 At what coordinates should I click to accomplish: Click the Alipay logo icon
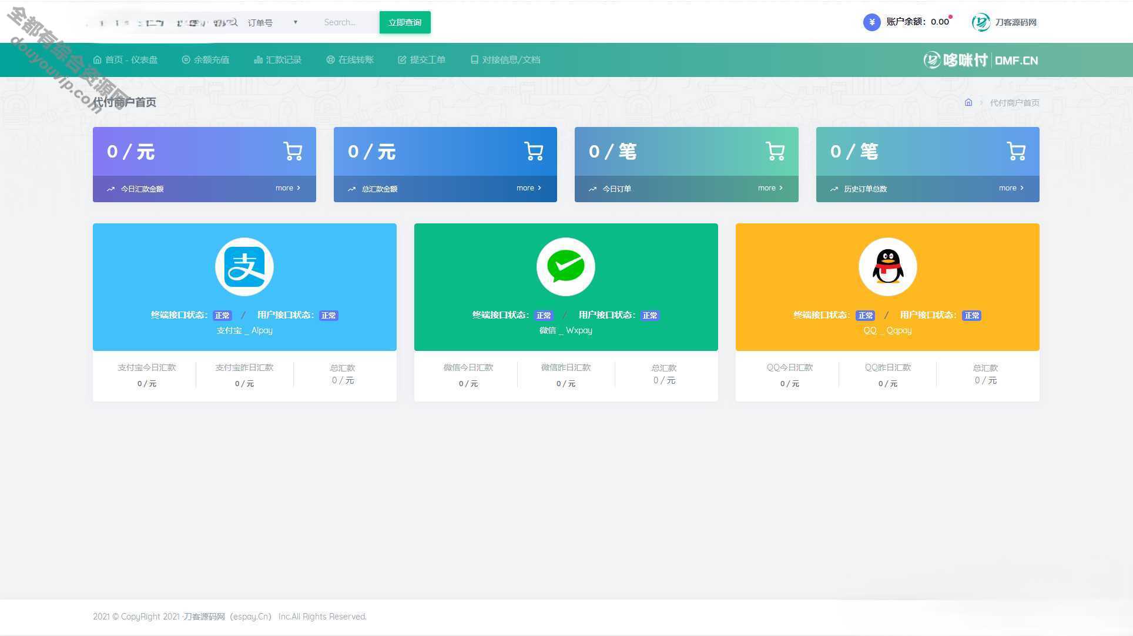coord(244,267)
